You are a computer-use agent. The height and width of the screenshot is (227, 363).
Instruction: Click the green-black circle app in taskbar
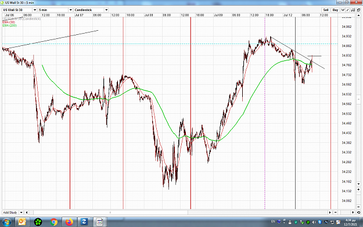(x=38, y=222)
